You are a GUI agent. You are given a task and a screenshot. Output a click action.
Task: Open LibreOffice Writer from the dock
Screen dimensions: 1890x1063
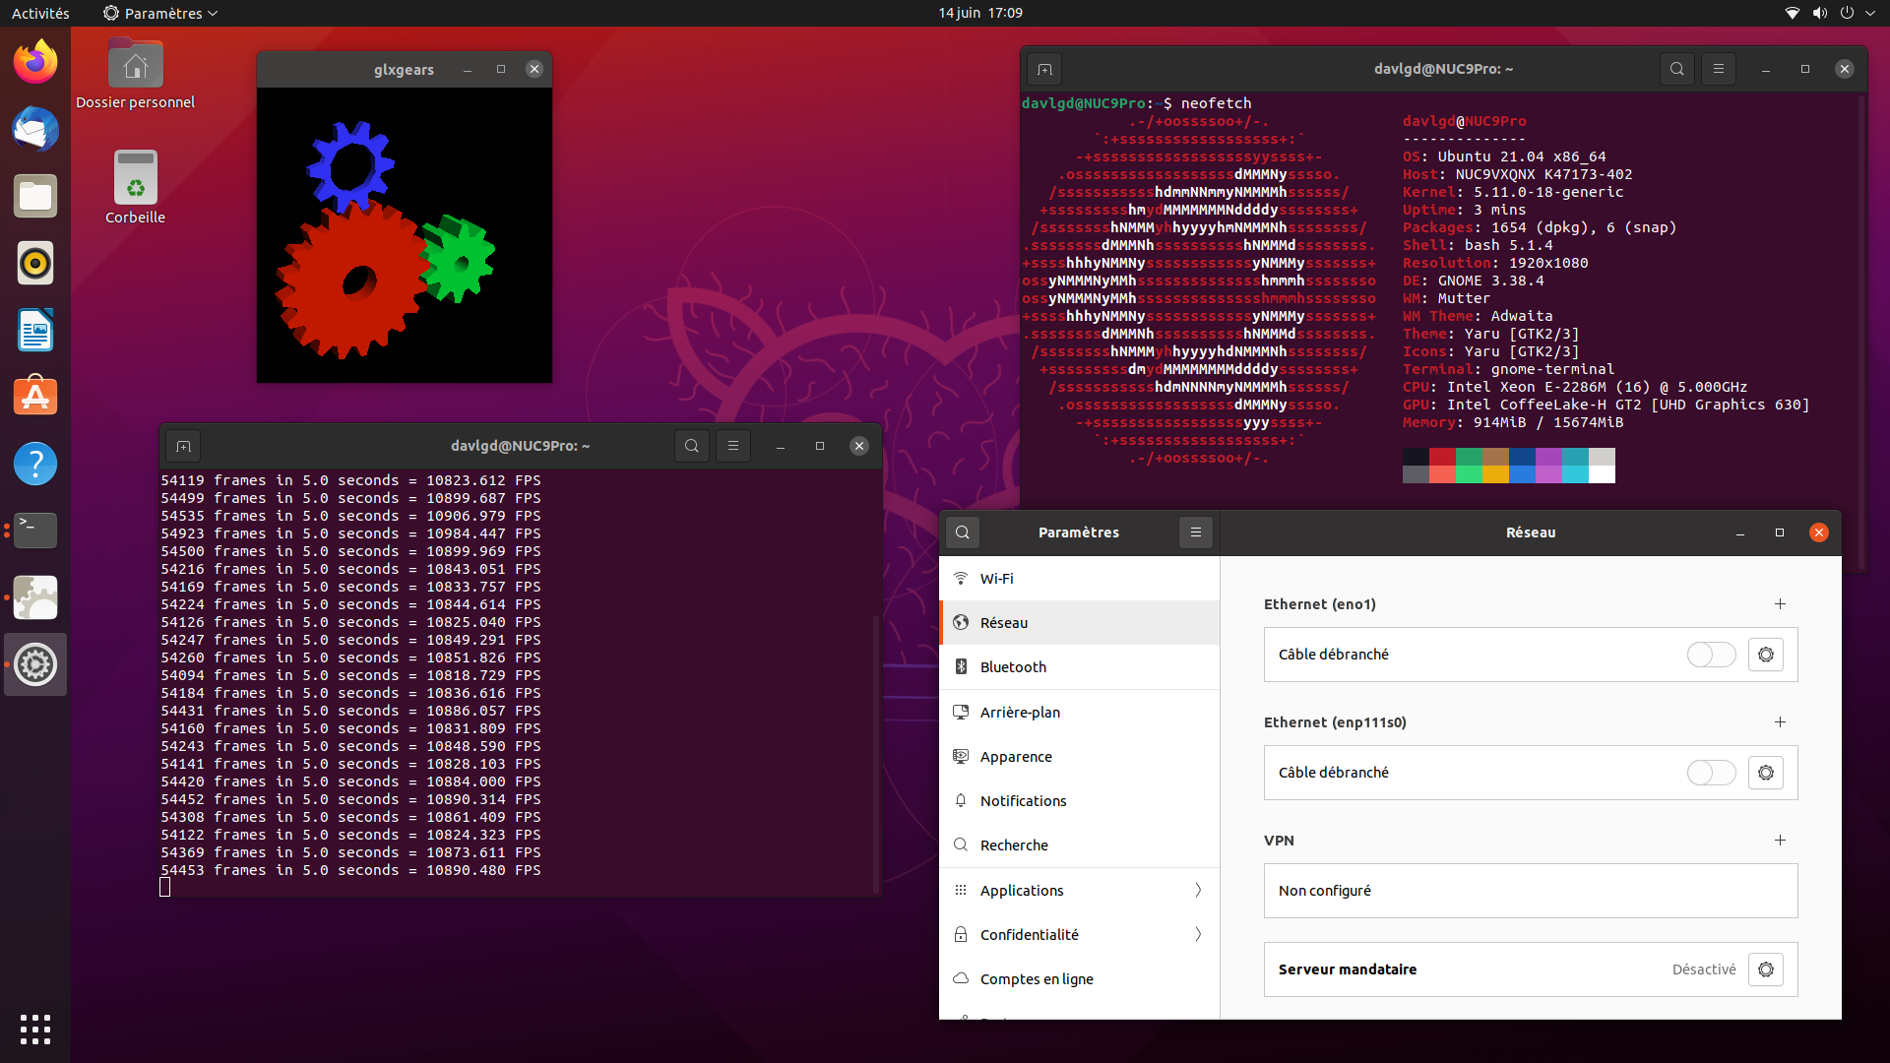click(x=35, y=330)
